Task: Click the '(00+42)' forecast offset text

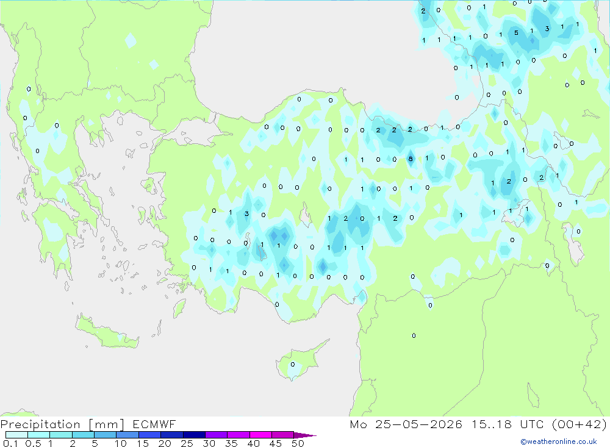Action: (579, 424)
